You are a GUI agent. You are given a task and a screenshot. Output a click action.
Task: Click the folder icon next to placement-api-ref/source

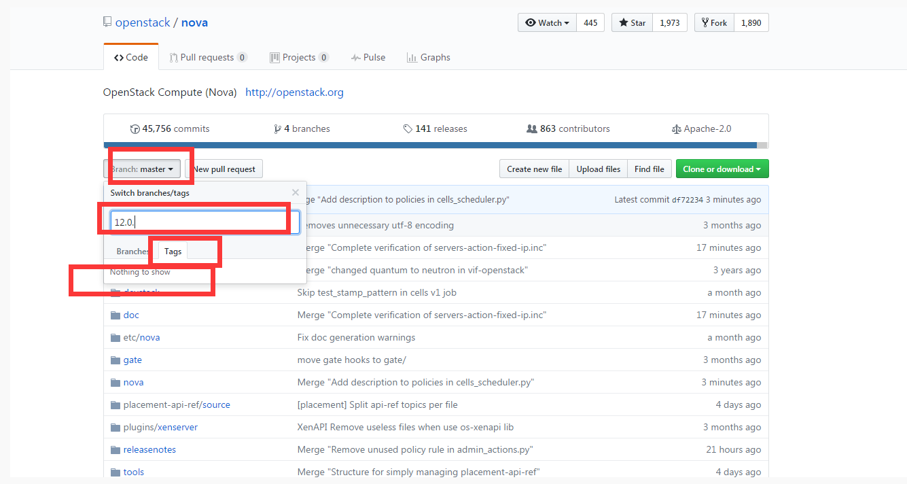pos(115,404)
